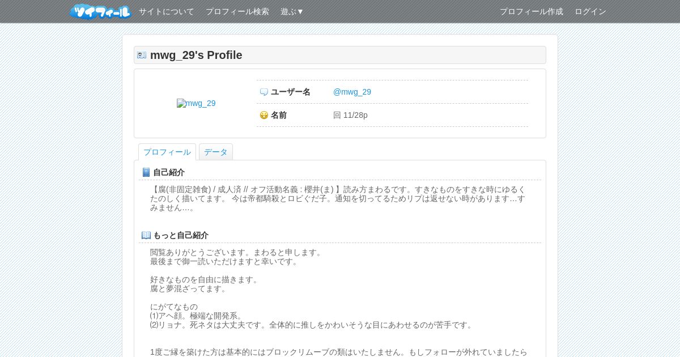Click the line ⑴アヘ顔。極端な開発系。
The image size is (680, 357).
(198, 316)
